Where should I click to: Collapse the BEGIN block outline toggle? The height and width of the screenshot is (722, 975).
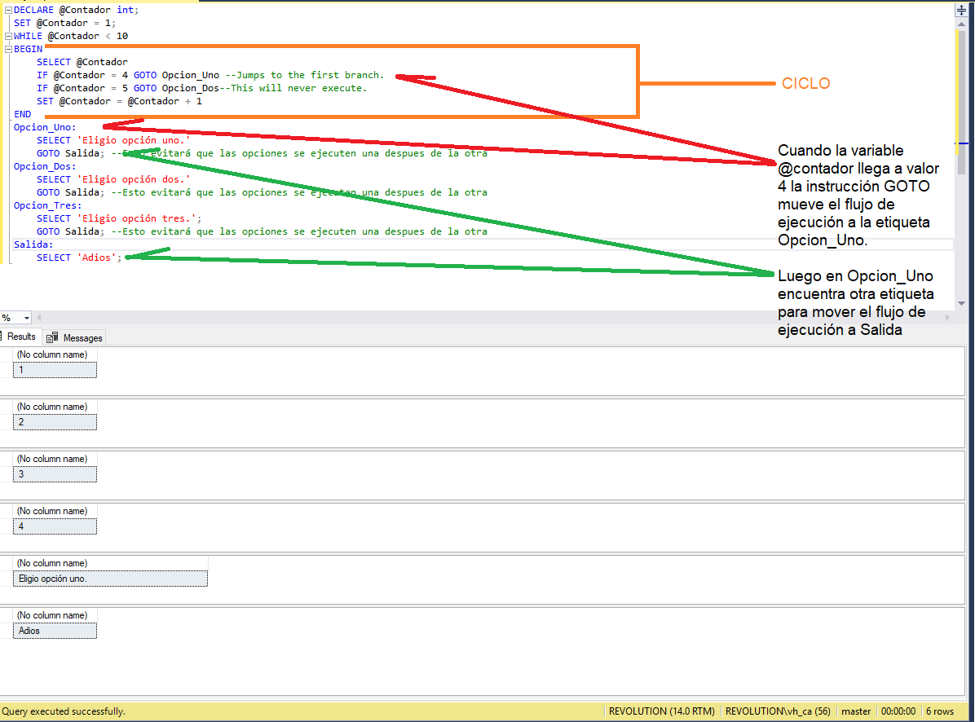(8, 49)
